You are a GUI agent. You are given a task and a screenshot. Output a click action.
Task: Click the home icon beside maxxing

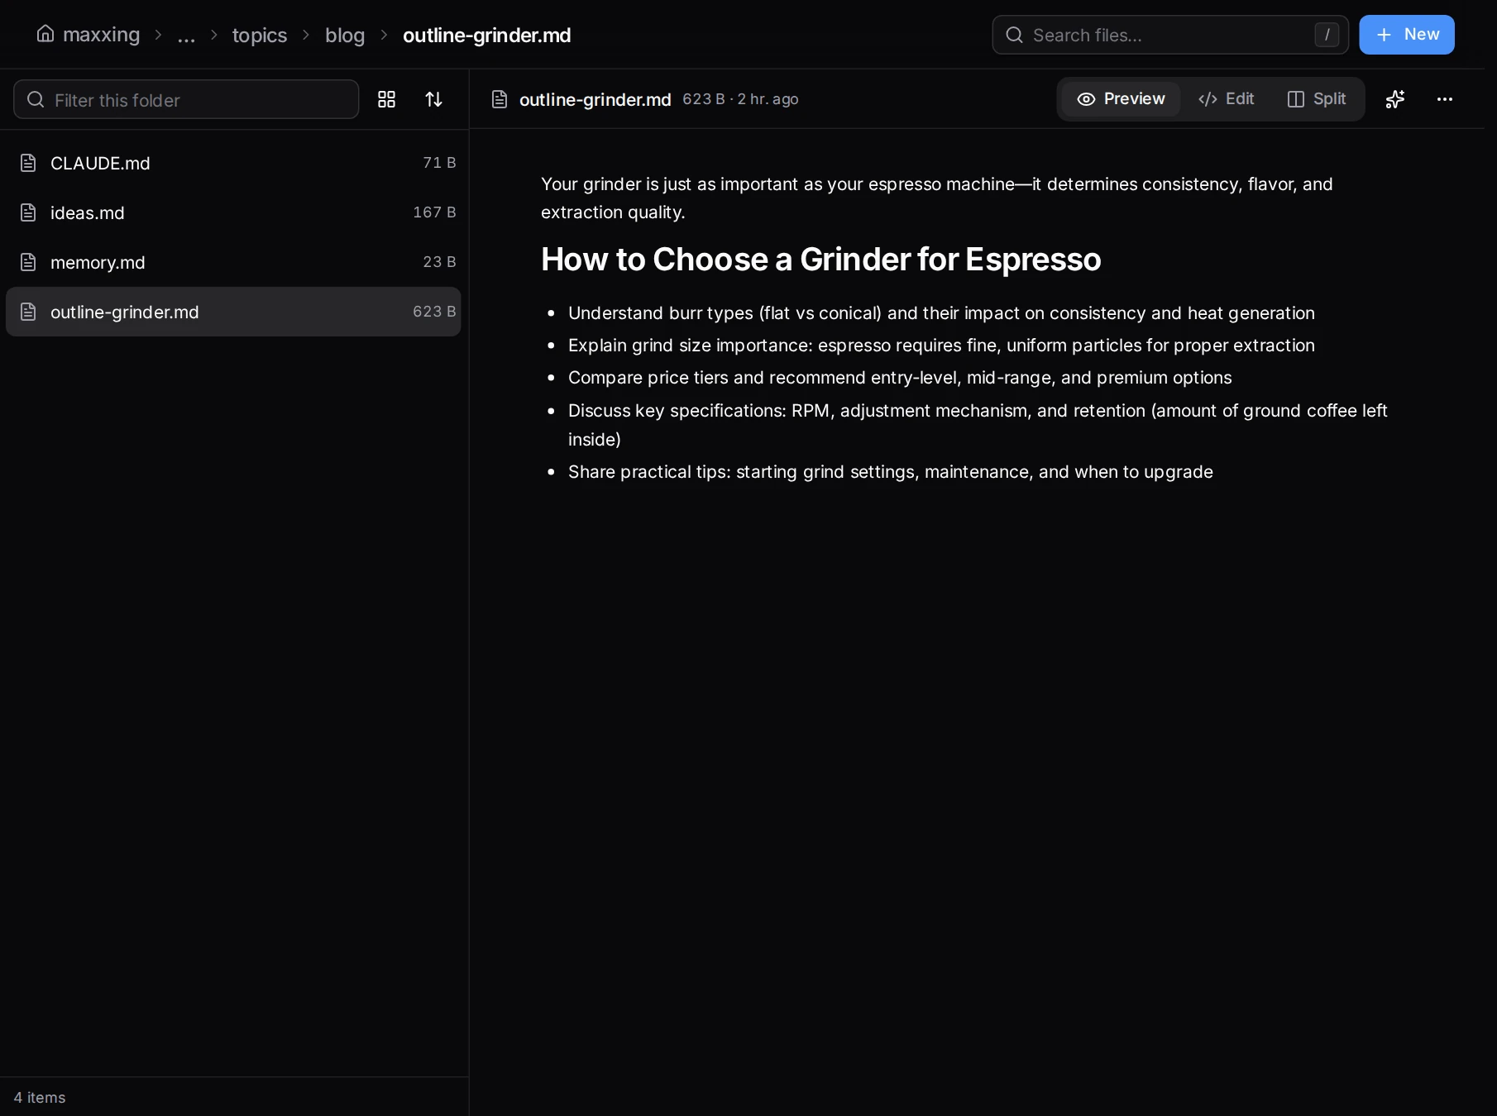(x=45, y=34)
